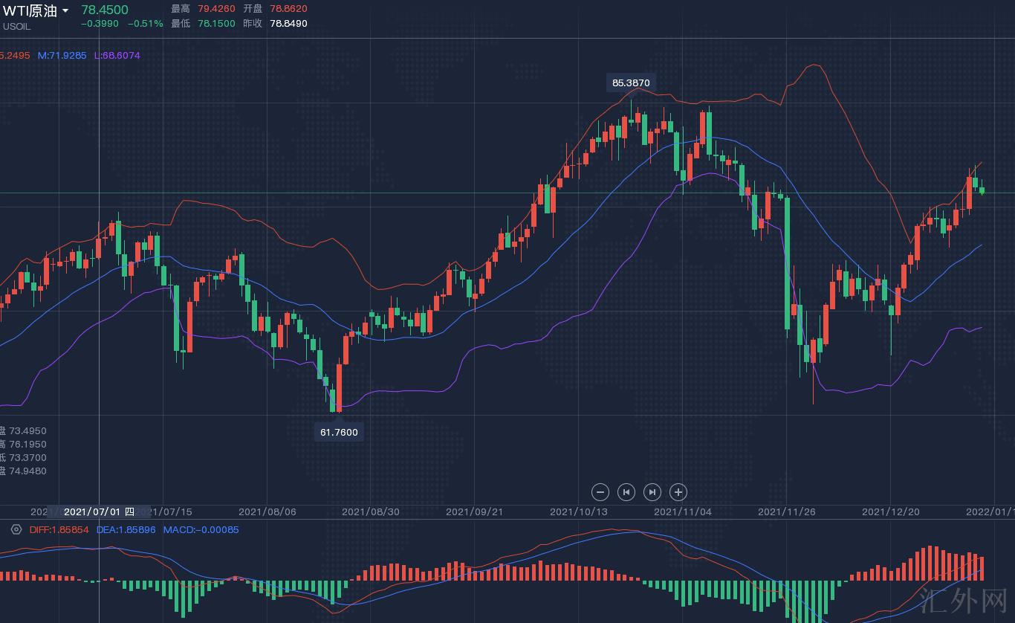The image size is (1015, 623).
Task: Click the current price 78.4500
Action: (x=104, y=10)
